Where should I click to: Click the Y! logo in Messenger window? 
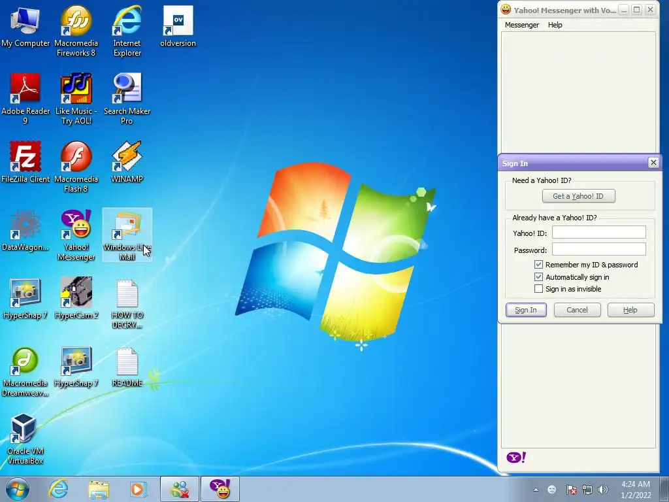pyautogui.click(x=516, y=458)
